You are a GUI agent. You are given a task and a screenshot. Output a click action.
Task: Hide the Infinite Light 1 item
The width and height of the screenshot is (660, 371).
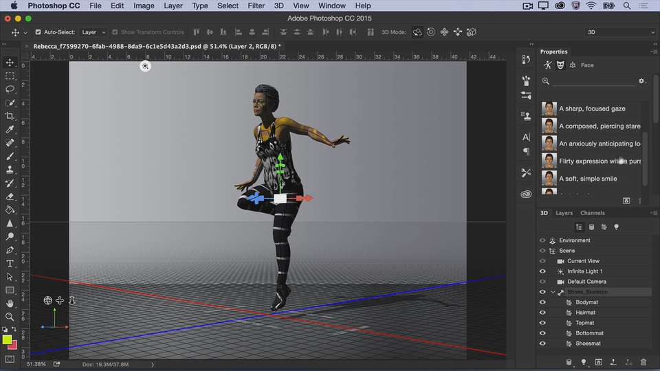[542, 271]
